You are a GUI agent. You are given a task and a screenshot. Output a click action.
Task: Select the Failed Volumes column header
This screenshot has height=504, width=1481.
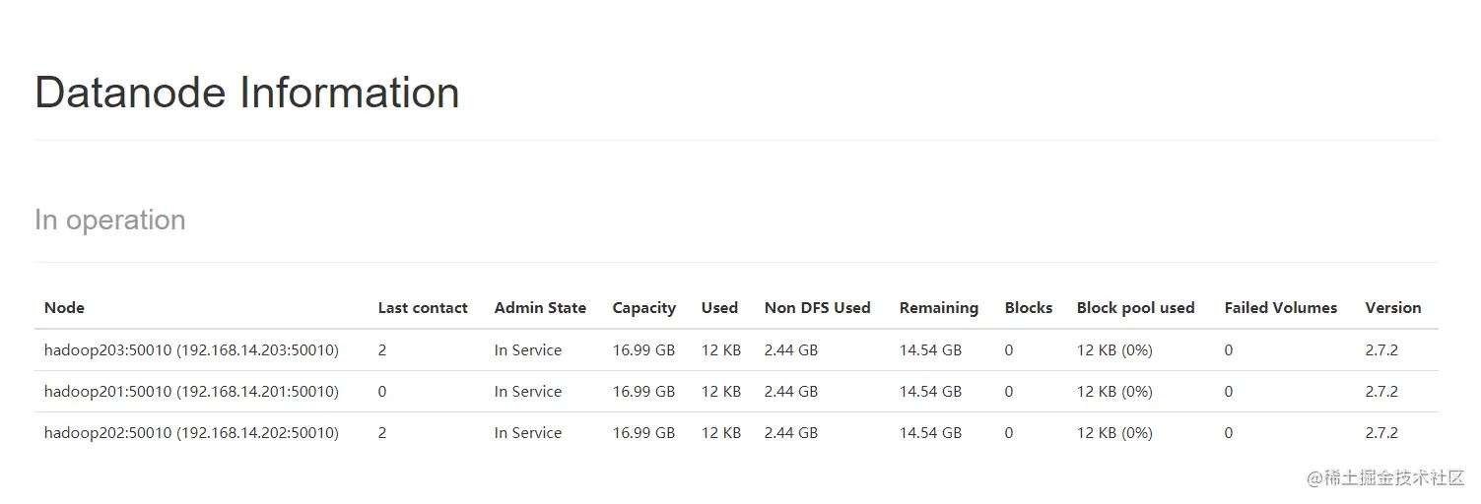point(1281,308)
